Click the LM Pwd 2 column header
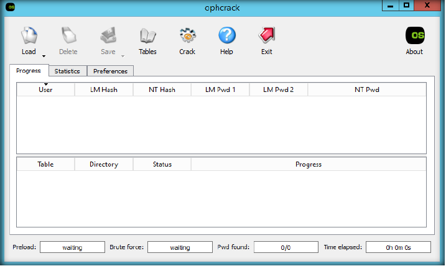 click(279, 89)
